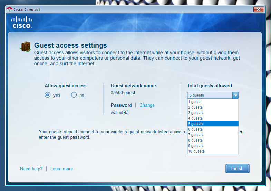Choose '7 guests' from the list
Viewport: 271px width, 191px height.
(213, 135)
